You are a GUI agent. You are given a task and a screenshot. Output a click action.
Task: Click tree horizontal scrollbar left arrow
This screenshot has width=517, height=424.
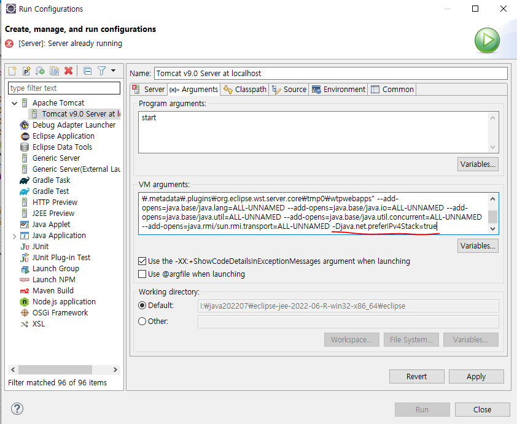(13, 369)
